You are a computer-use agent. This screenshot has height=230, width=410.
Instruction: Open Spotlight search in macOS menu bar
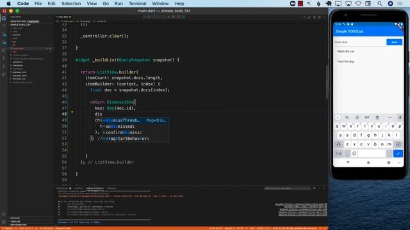coord(379,3)
